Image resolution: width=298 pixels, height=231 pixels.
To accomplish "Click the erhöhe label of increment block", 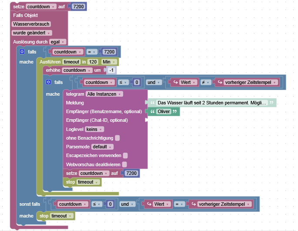I will [x=53, y=70].
